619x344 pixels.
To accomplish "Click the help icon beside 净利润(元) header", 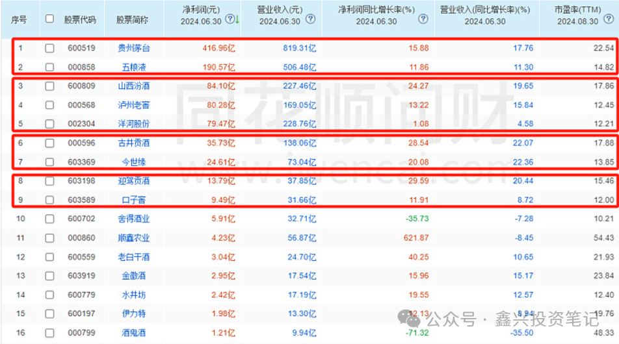I will (230, 19).
